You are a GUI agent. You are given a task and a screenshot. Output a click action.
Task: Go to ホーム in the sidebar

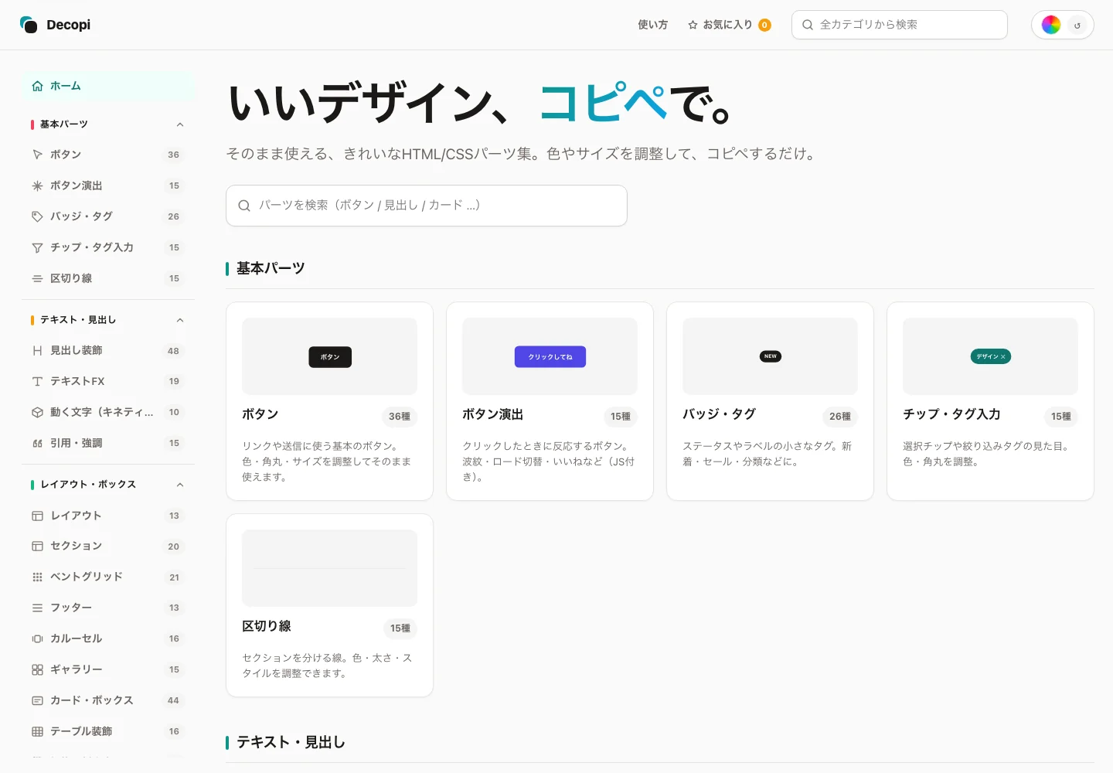pos(108,86)
